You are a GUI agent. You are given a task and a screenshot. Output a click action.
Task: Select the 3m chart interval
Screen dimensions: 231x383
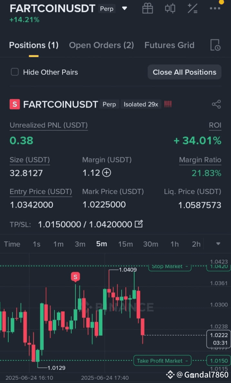pyautogui.click(x=80, y=244)
